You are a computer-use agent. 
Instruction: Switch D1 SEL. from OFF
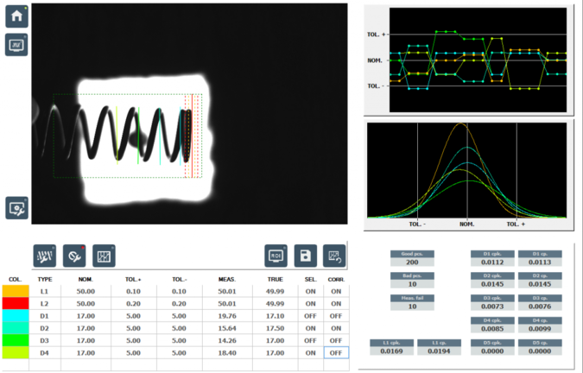[310, 316]
